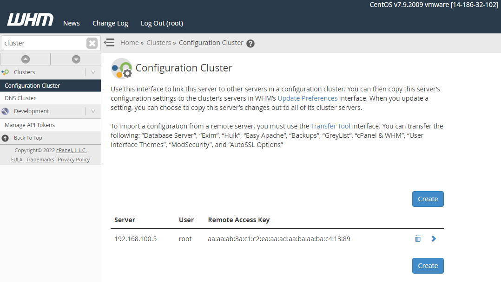Click the WHM logo
The image size is (501, 282).
(30, 20)
